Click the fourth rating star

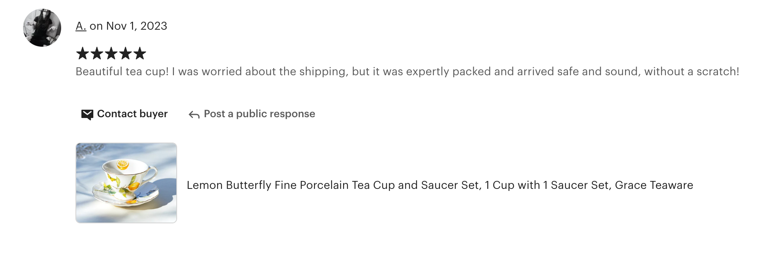pos(125,53)
